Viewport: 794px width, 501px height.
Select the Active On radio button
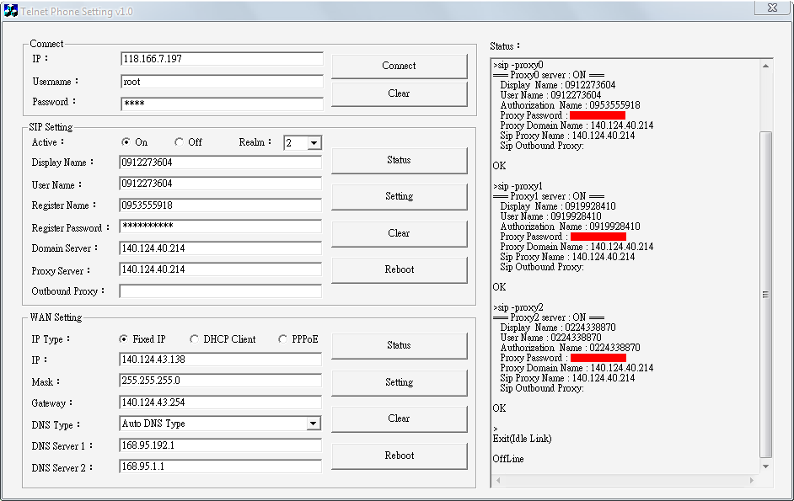(126, 142)
